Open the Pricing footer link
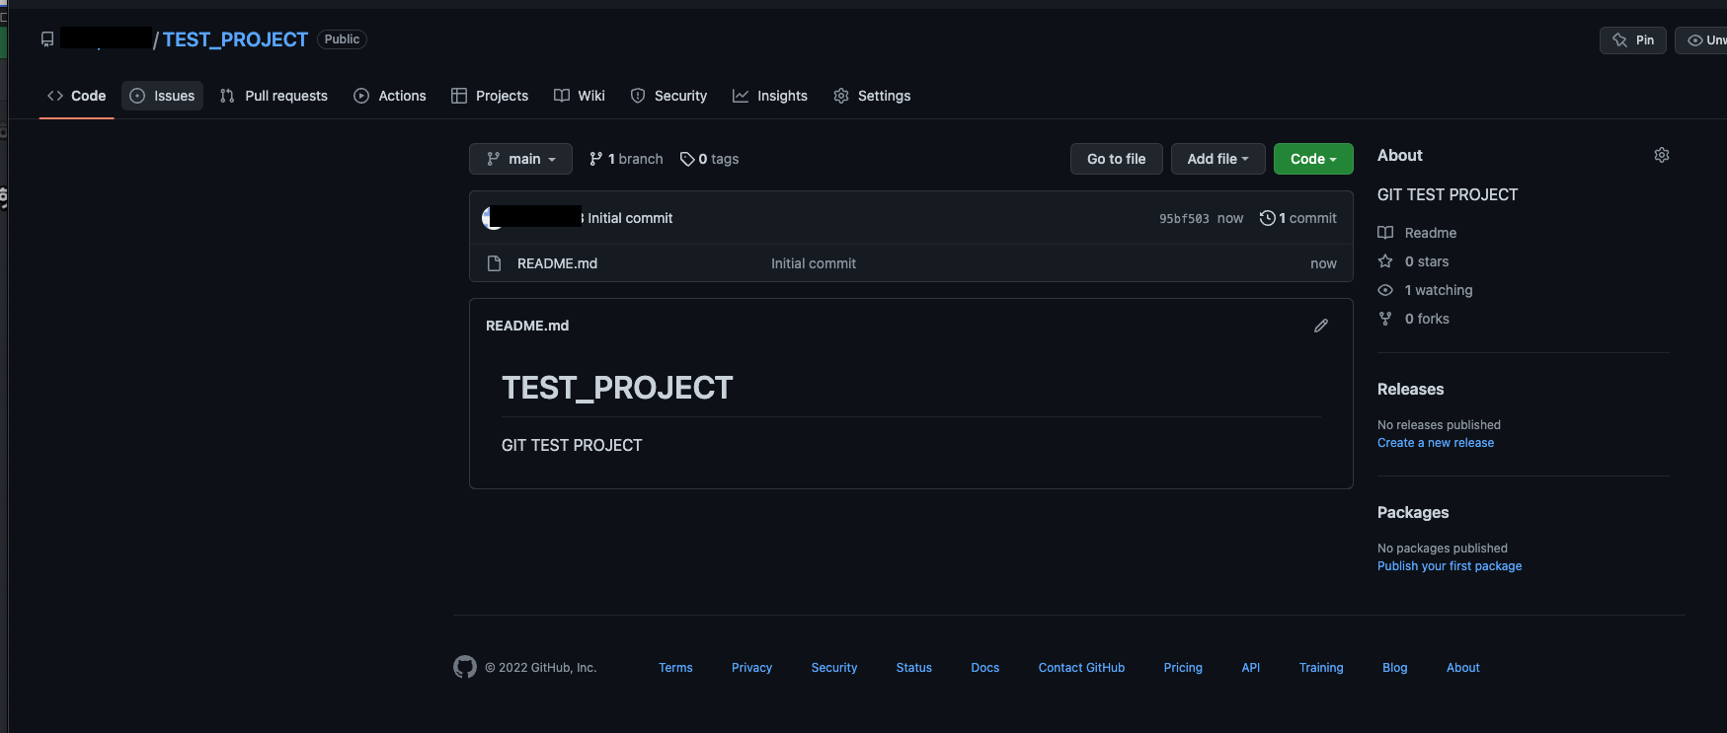The width and height of the screenshot is (1727, 733). point(1183,668)
